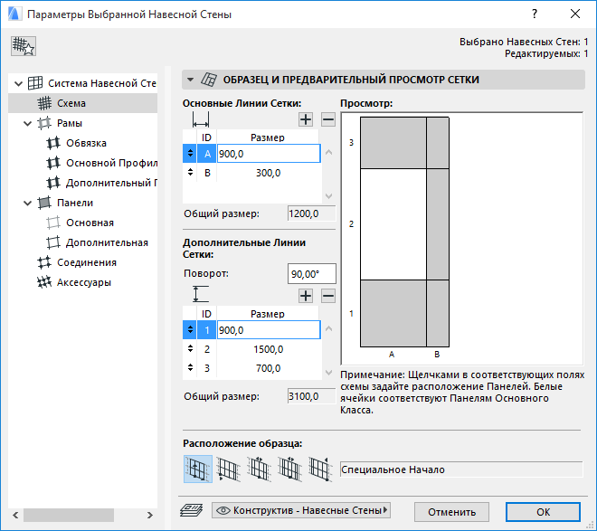Select fifth pattern position icon
The width and height of the screenshot is (597, 531).
(320, 469)
